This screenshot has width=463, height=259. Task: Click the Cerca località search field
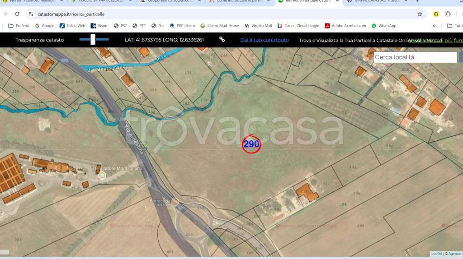pyautogui.click(x=415, y=57)
